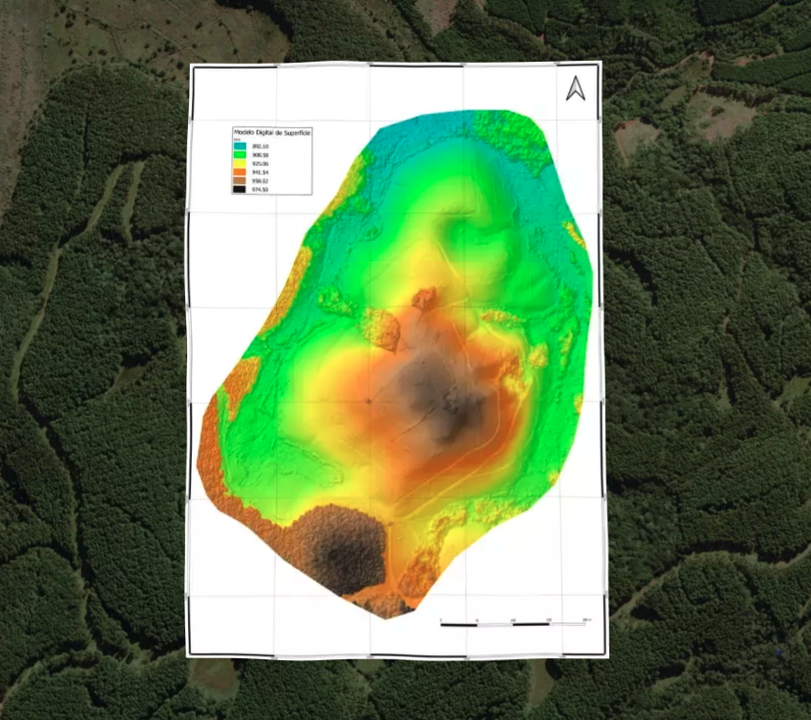Click the legend value 925.06
The height and width of the screenshot is (720, 811).
pos(261,164)
